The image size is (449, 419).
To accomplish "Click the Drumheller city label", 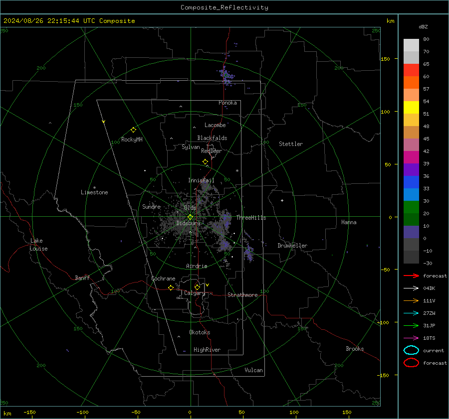I will tap(292, 246).
